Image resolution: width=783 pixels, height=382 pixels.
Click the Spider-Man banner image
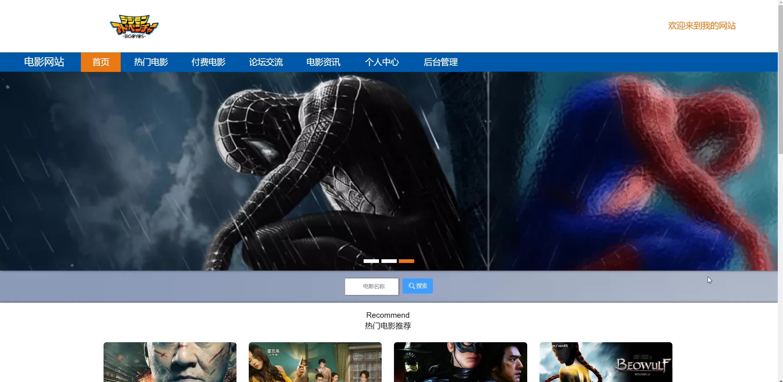point(389,171)
